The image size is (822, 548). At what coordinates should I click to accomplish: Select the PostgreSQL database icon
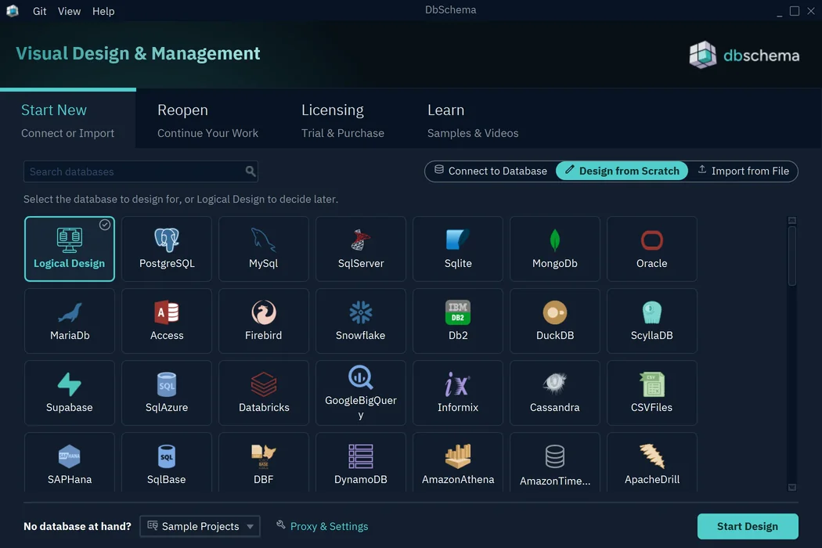point(167,240)
